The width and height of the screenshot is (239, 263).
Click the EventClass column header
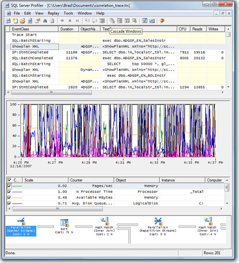(x=34, y=29)
